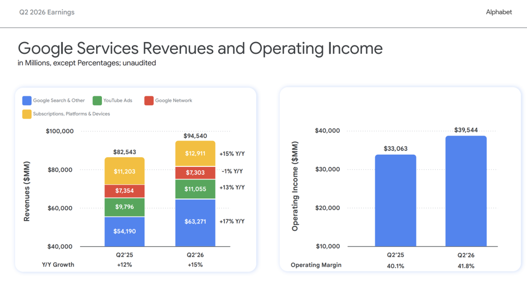This screenshot has width=527, height=282.
Task: Click the "Y/Y Growth" row label
Action: pyautogui.click(x=58, y=264)
